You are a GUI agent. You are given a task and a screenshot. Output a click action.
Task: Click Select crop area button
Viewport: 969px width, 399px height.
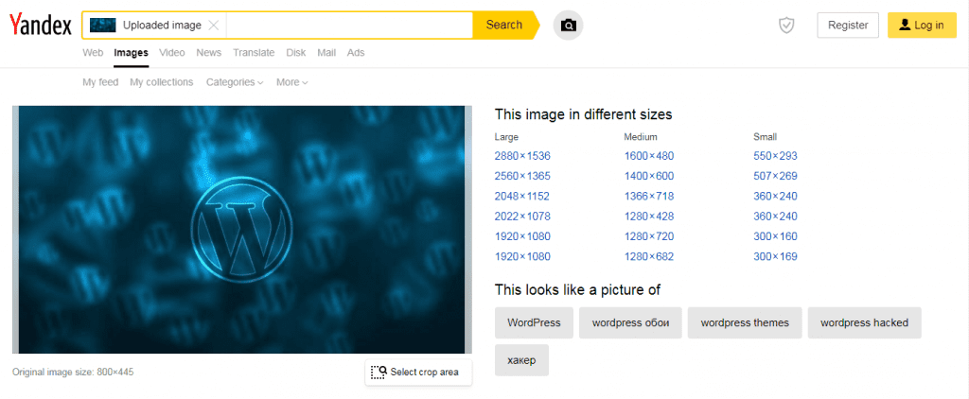pos(418,372)
